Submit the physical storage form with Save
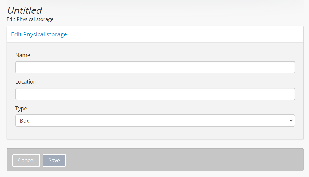Viewport: 309px width, 177px height. pyautogui.click(x=54, y=160)
